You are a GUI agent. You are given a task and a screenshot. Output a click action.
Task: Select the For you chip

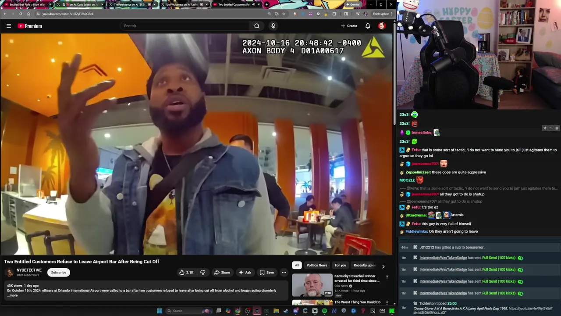(x=340, y=265)
